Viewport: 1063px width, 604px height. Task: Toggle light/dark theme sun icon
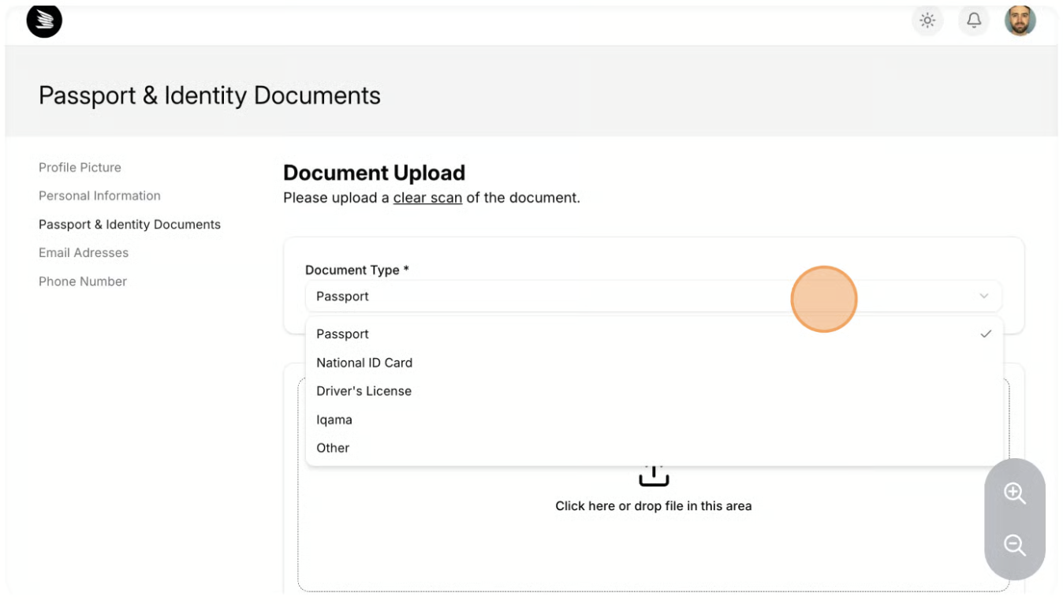click(x=927, y=21)
